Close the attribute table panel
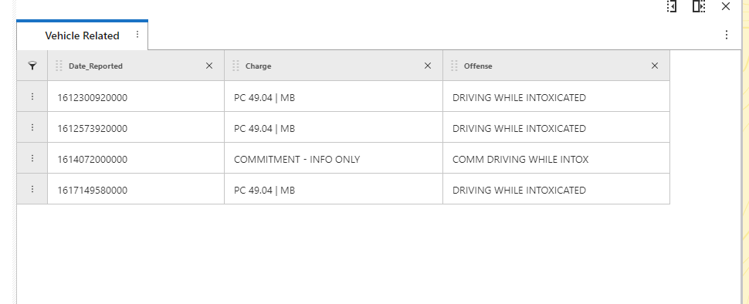749x304 pixels. point(726,6)
